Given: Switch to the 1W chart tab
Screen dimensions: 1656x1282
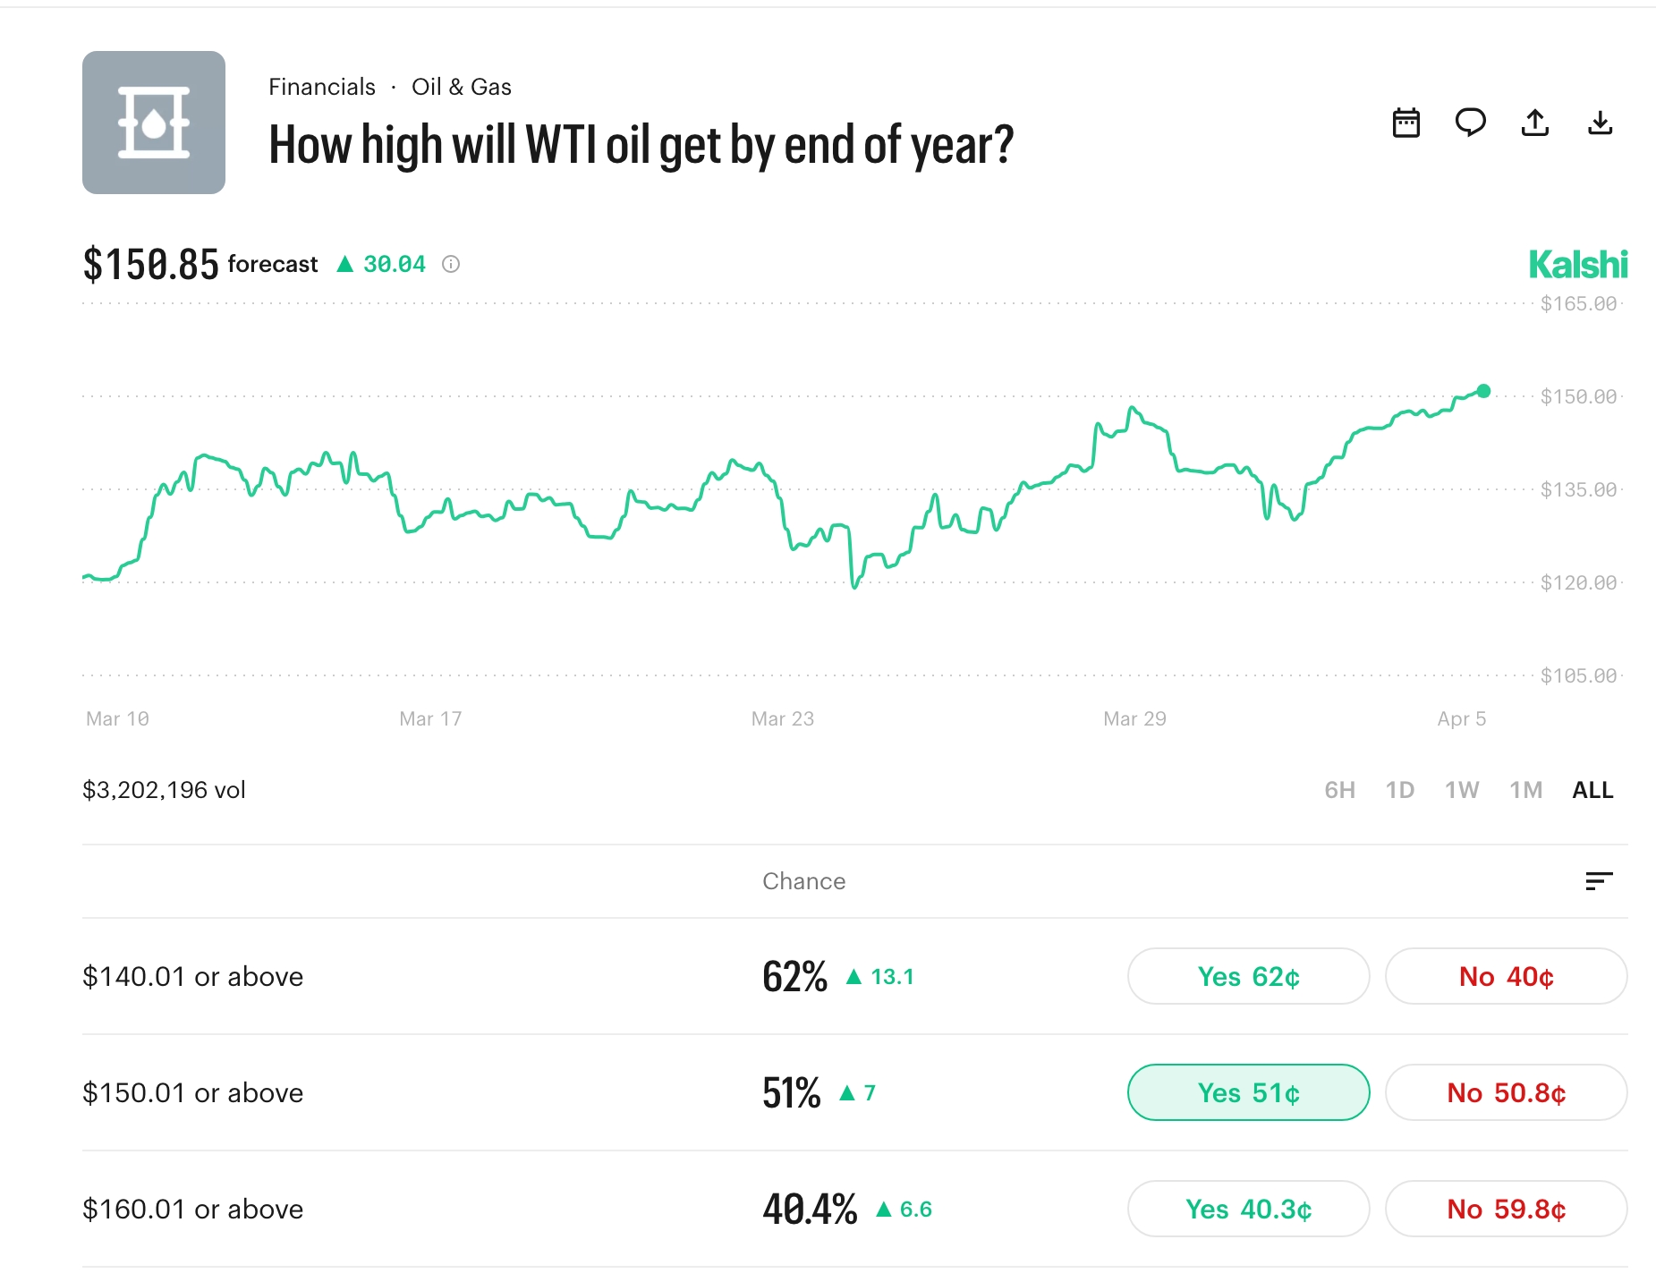Looking at the screenshot, I should [1464, 790].
